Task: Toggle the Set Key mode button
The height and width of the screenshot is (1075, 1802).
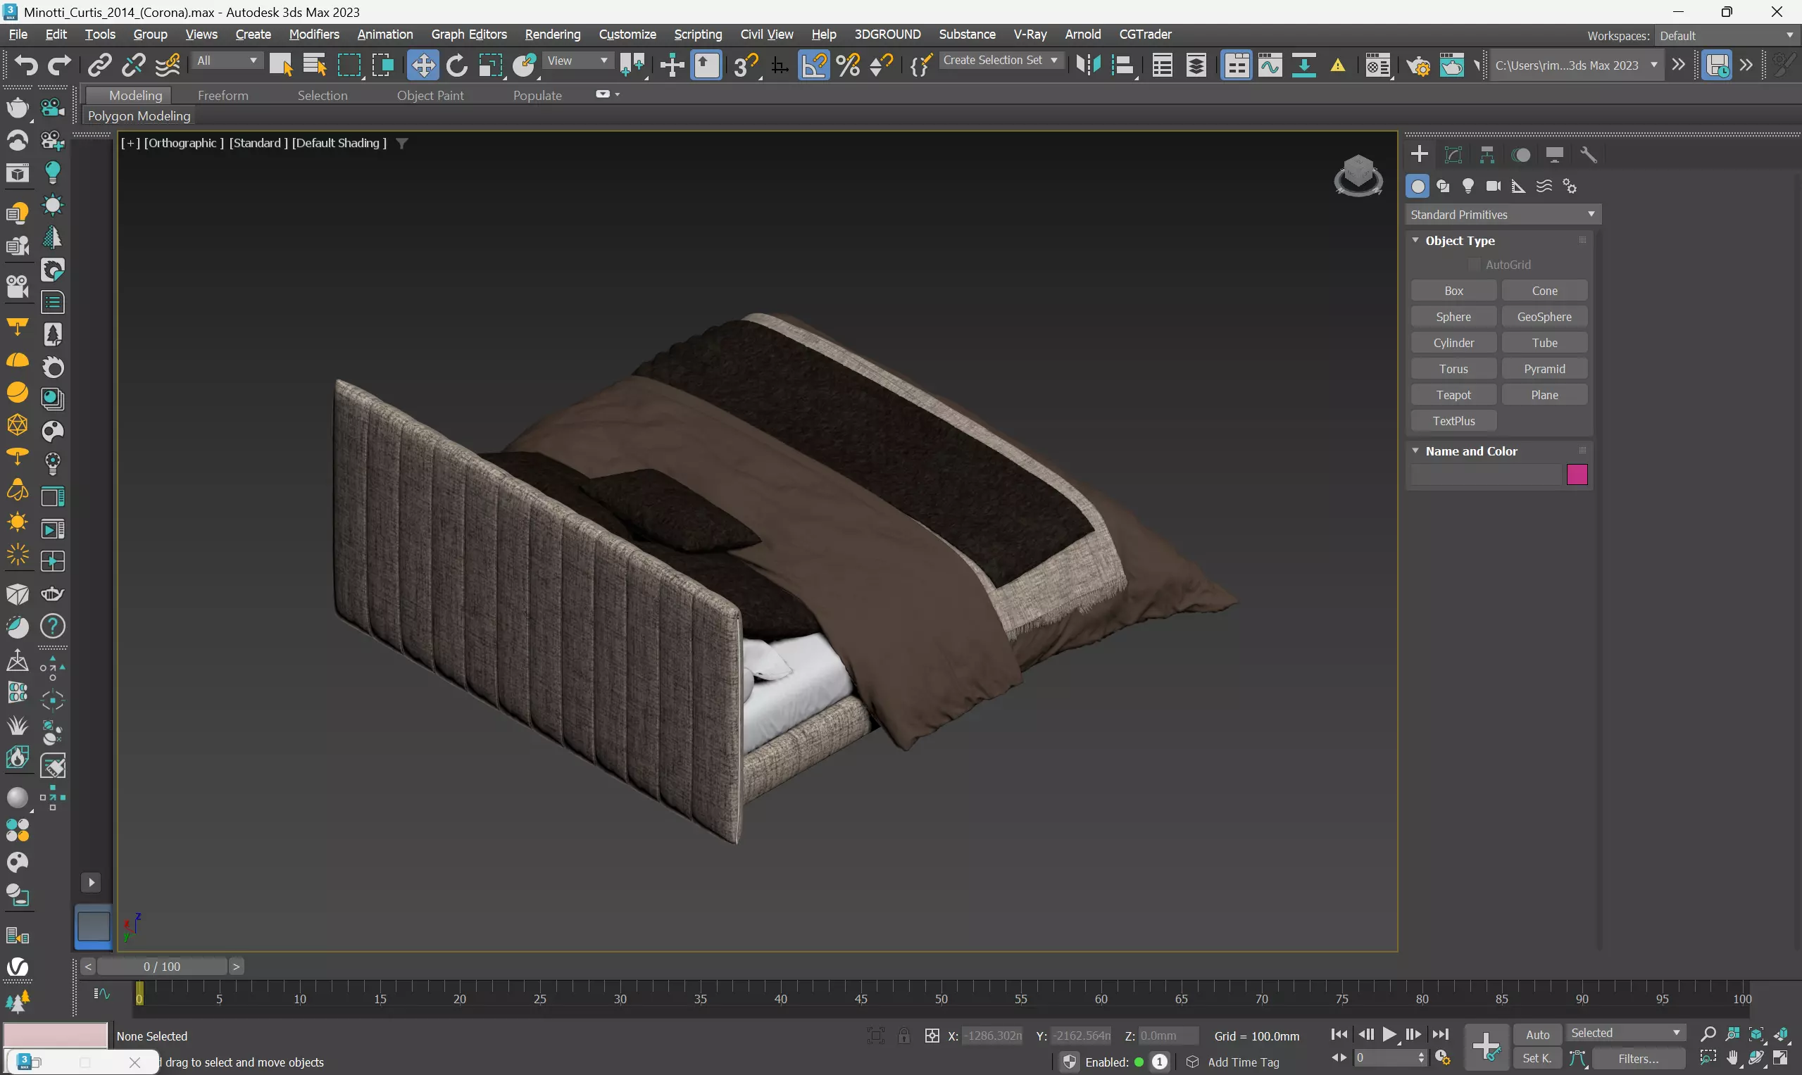Action: pyautogui.click(x=1537, y=1058)
